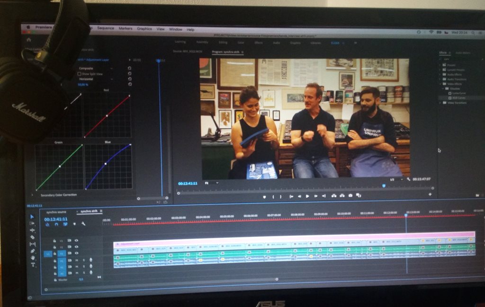Open Program monitor Button Editor plus
Screen dimensions: 485x307
tap(430, 194)
